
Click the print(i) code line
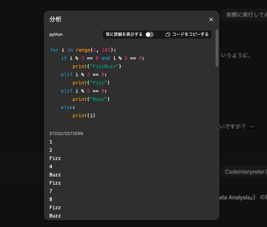tap(84, 116)
